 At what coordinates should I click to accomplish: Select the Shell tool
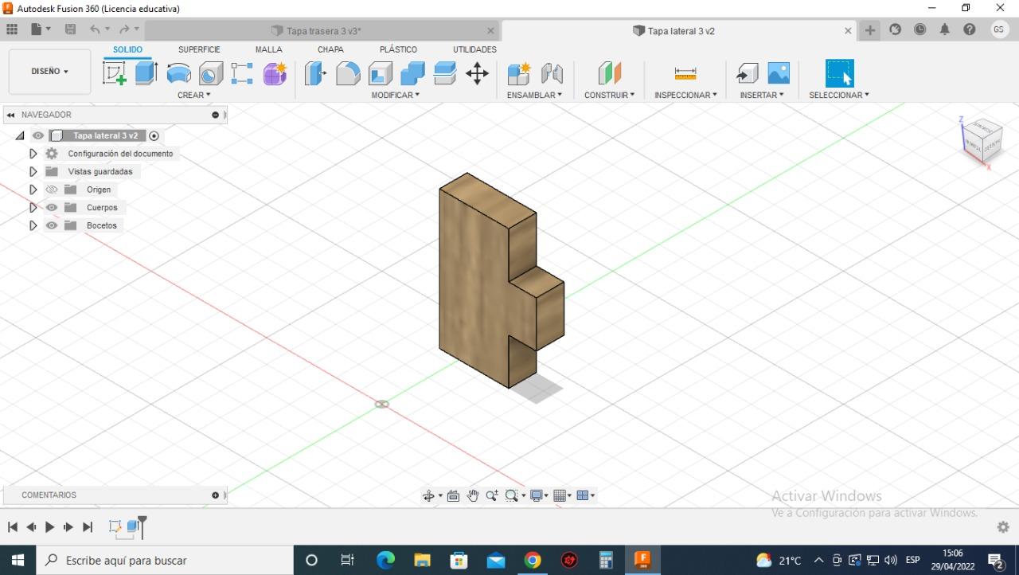tap(381, 73)
